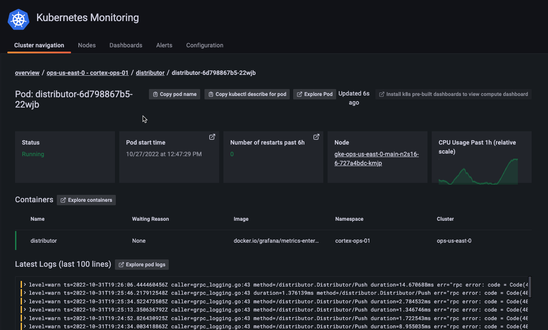The image size is (548, 330).
Task: Click the ops-us-east-0 cluster cell
Action: click(x=454, y=241)
